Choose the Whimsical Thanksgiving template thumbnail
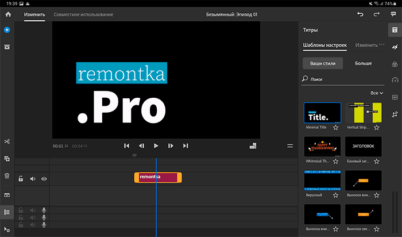The height and width of the screenshot is (237, 402). (x=322, y=146)
